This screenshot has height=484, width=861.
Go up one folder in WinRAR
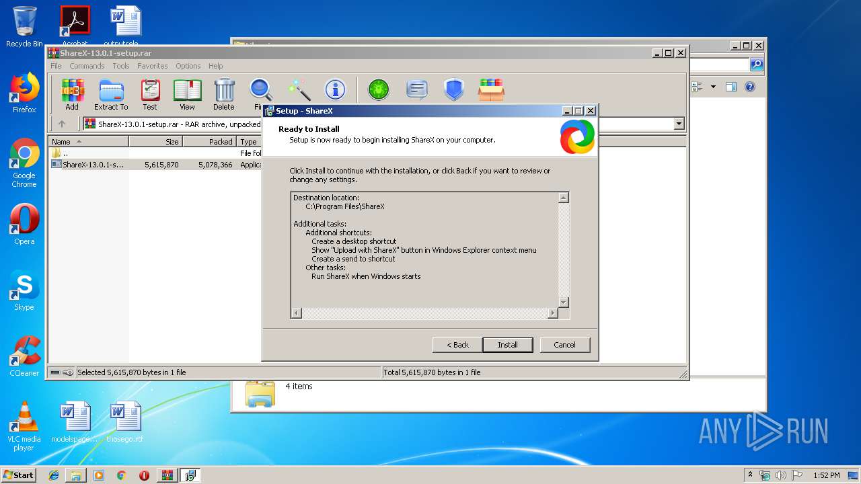[x=62, y=124]
